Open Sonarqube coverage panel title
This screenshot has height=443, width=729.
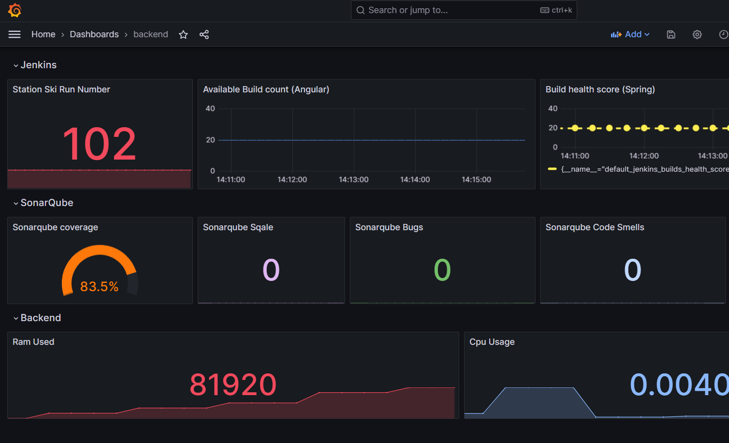coord(55,227)
